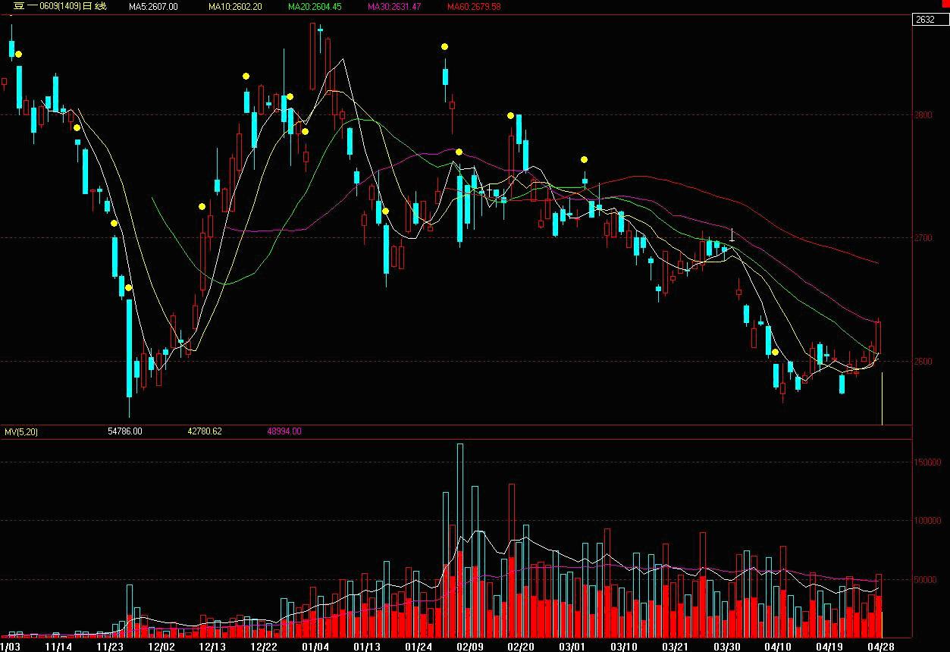Viewport: 950px width, 652px height.
Task: Click the white 54786.00 volume value
Action: 125,431
